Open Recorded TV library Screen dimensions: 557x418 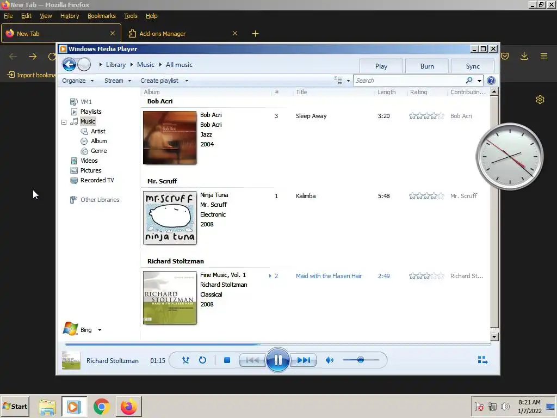92,180
